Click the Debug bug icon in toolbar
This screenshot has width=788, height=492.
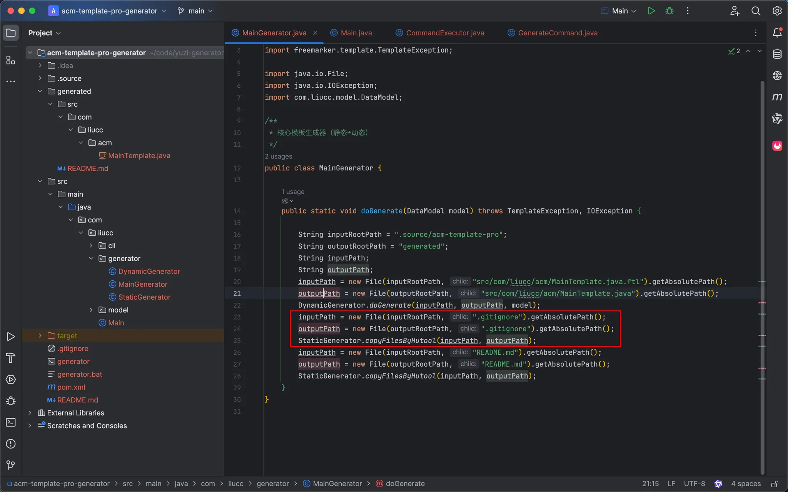pos(669,11)
